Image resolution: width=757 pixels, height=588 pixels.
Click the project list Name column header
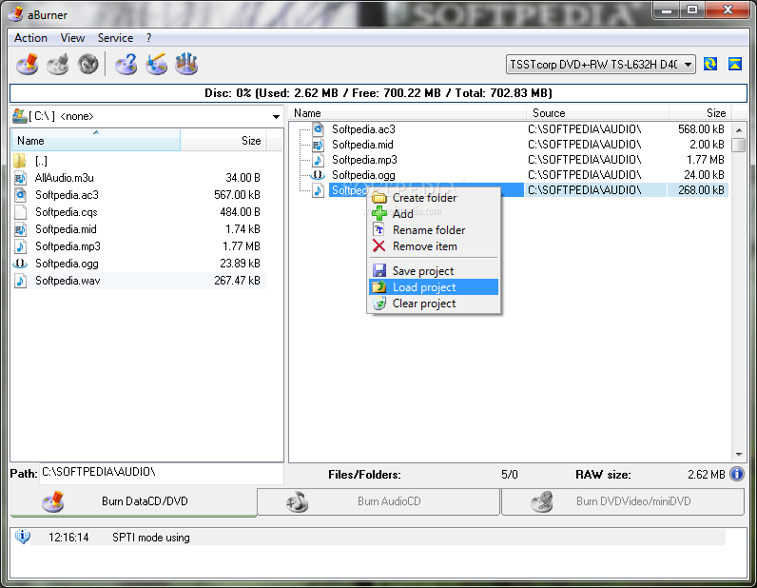407,113
